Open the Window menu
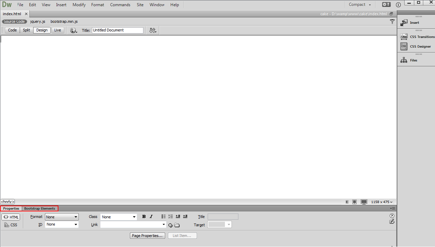 click(x=157, y=5)
